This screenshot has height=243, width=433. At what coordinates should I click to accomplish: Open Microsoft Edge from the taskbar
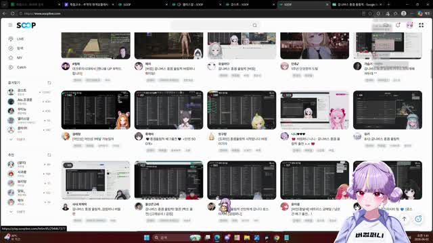pyautogui.click(x=217, y=238)
